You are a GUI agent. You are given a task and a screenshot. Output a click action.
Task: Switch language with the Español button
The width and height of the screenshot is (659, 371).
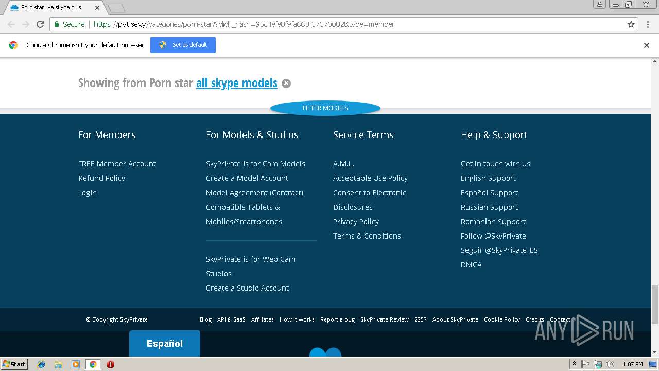coord(165,344)
